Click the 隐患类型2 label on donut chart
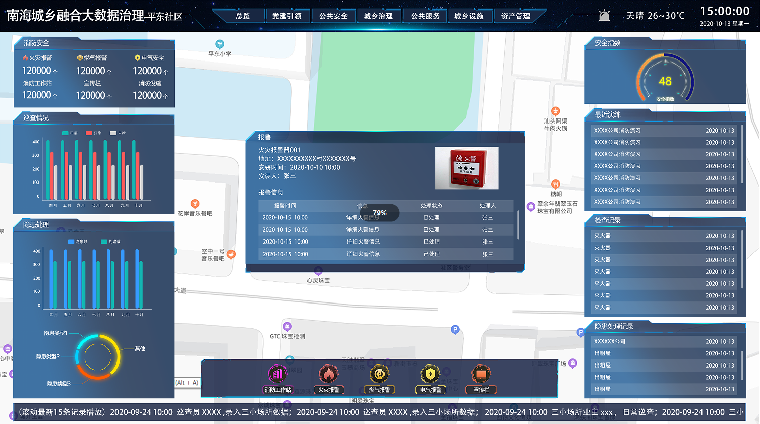Image resolution: width=760 pixels, height=424 pixels. (48, 357)
